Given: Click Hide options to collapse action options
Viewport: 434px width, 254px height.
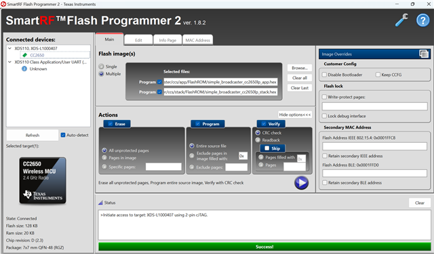Looking at the screenshot, I should click(x=295, y=114).
